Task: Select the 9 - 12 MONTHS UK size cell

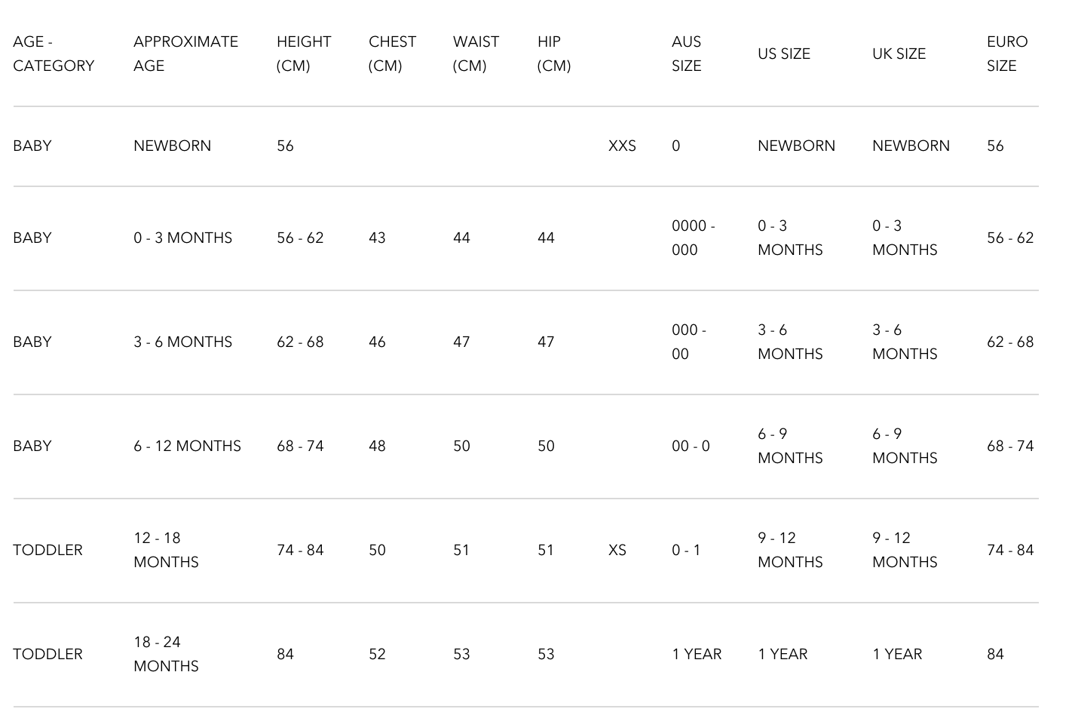Action: (905, 550)
